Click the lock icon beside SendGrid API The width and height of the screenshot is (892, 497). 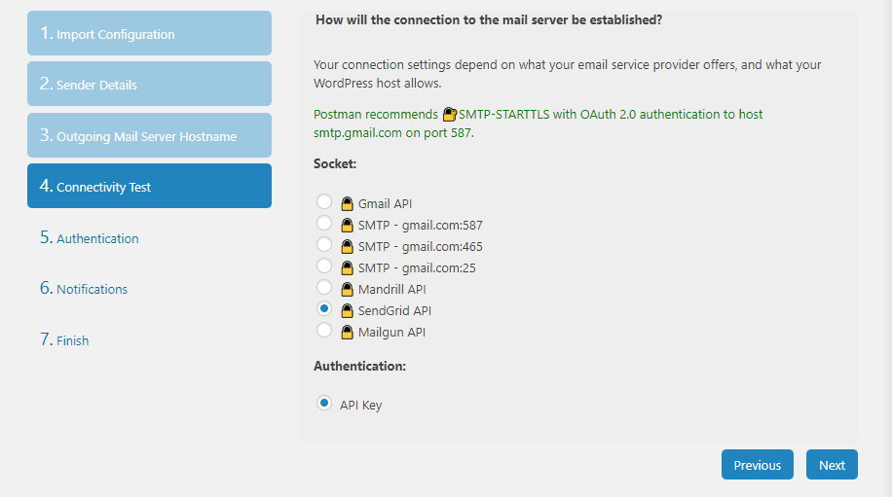[x=347, y=310]
